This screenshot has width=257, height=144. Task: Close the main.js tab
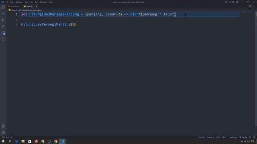37,6
